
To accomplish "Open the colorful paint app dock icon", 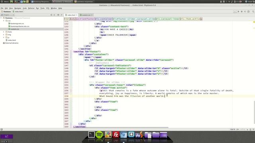I will pos(108,135).
